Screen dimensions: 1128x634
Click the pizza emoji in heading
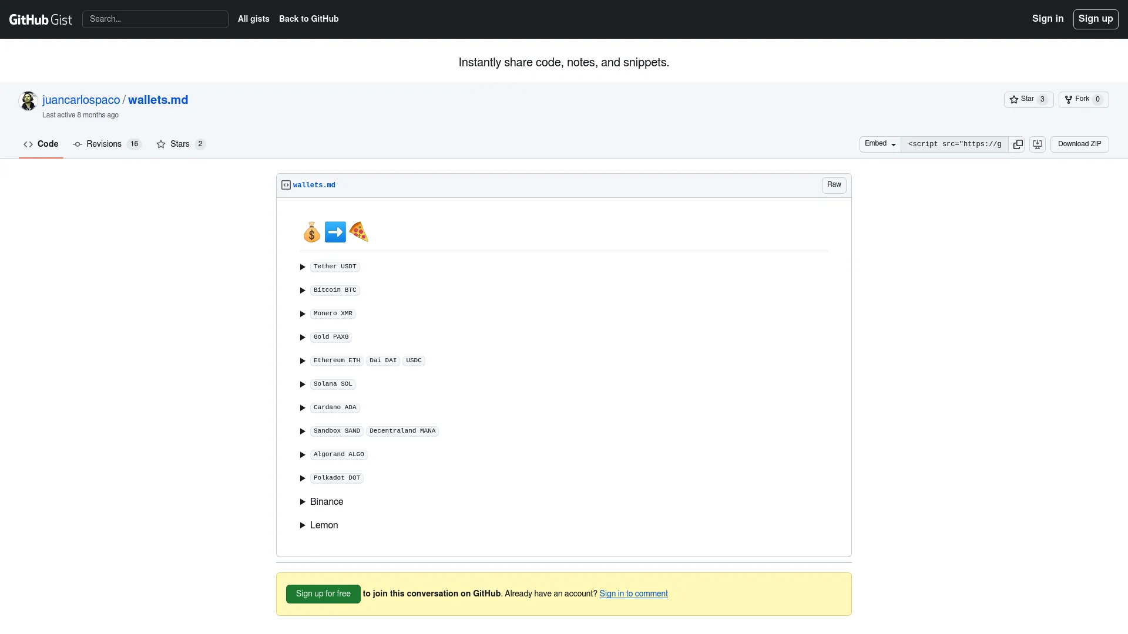(358, 232)
